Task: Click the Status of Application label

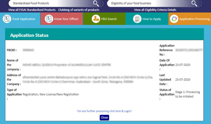Action: tap(167, 94)
